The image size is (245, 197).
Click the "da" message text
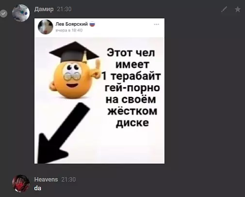38,188
